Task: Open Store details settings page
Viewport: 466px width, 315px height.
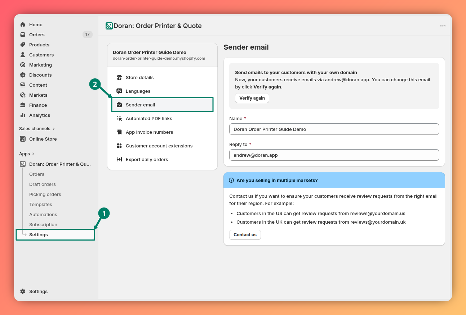Action: [x=162, y=77]
